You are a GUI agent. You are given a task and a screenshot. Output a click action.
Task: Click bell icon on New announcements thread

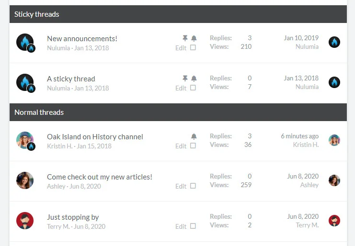pos(194,38)
